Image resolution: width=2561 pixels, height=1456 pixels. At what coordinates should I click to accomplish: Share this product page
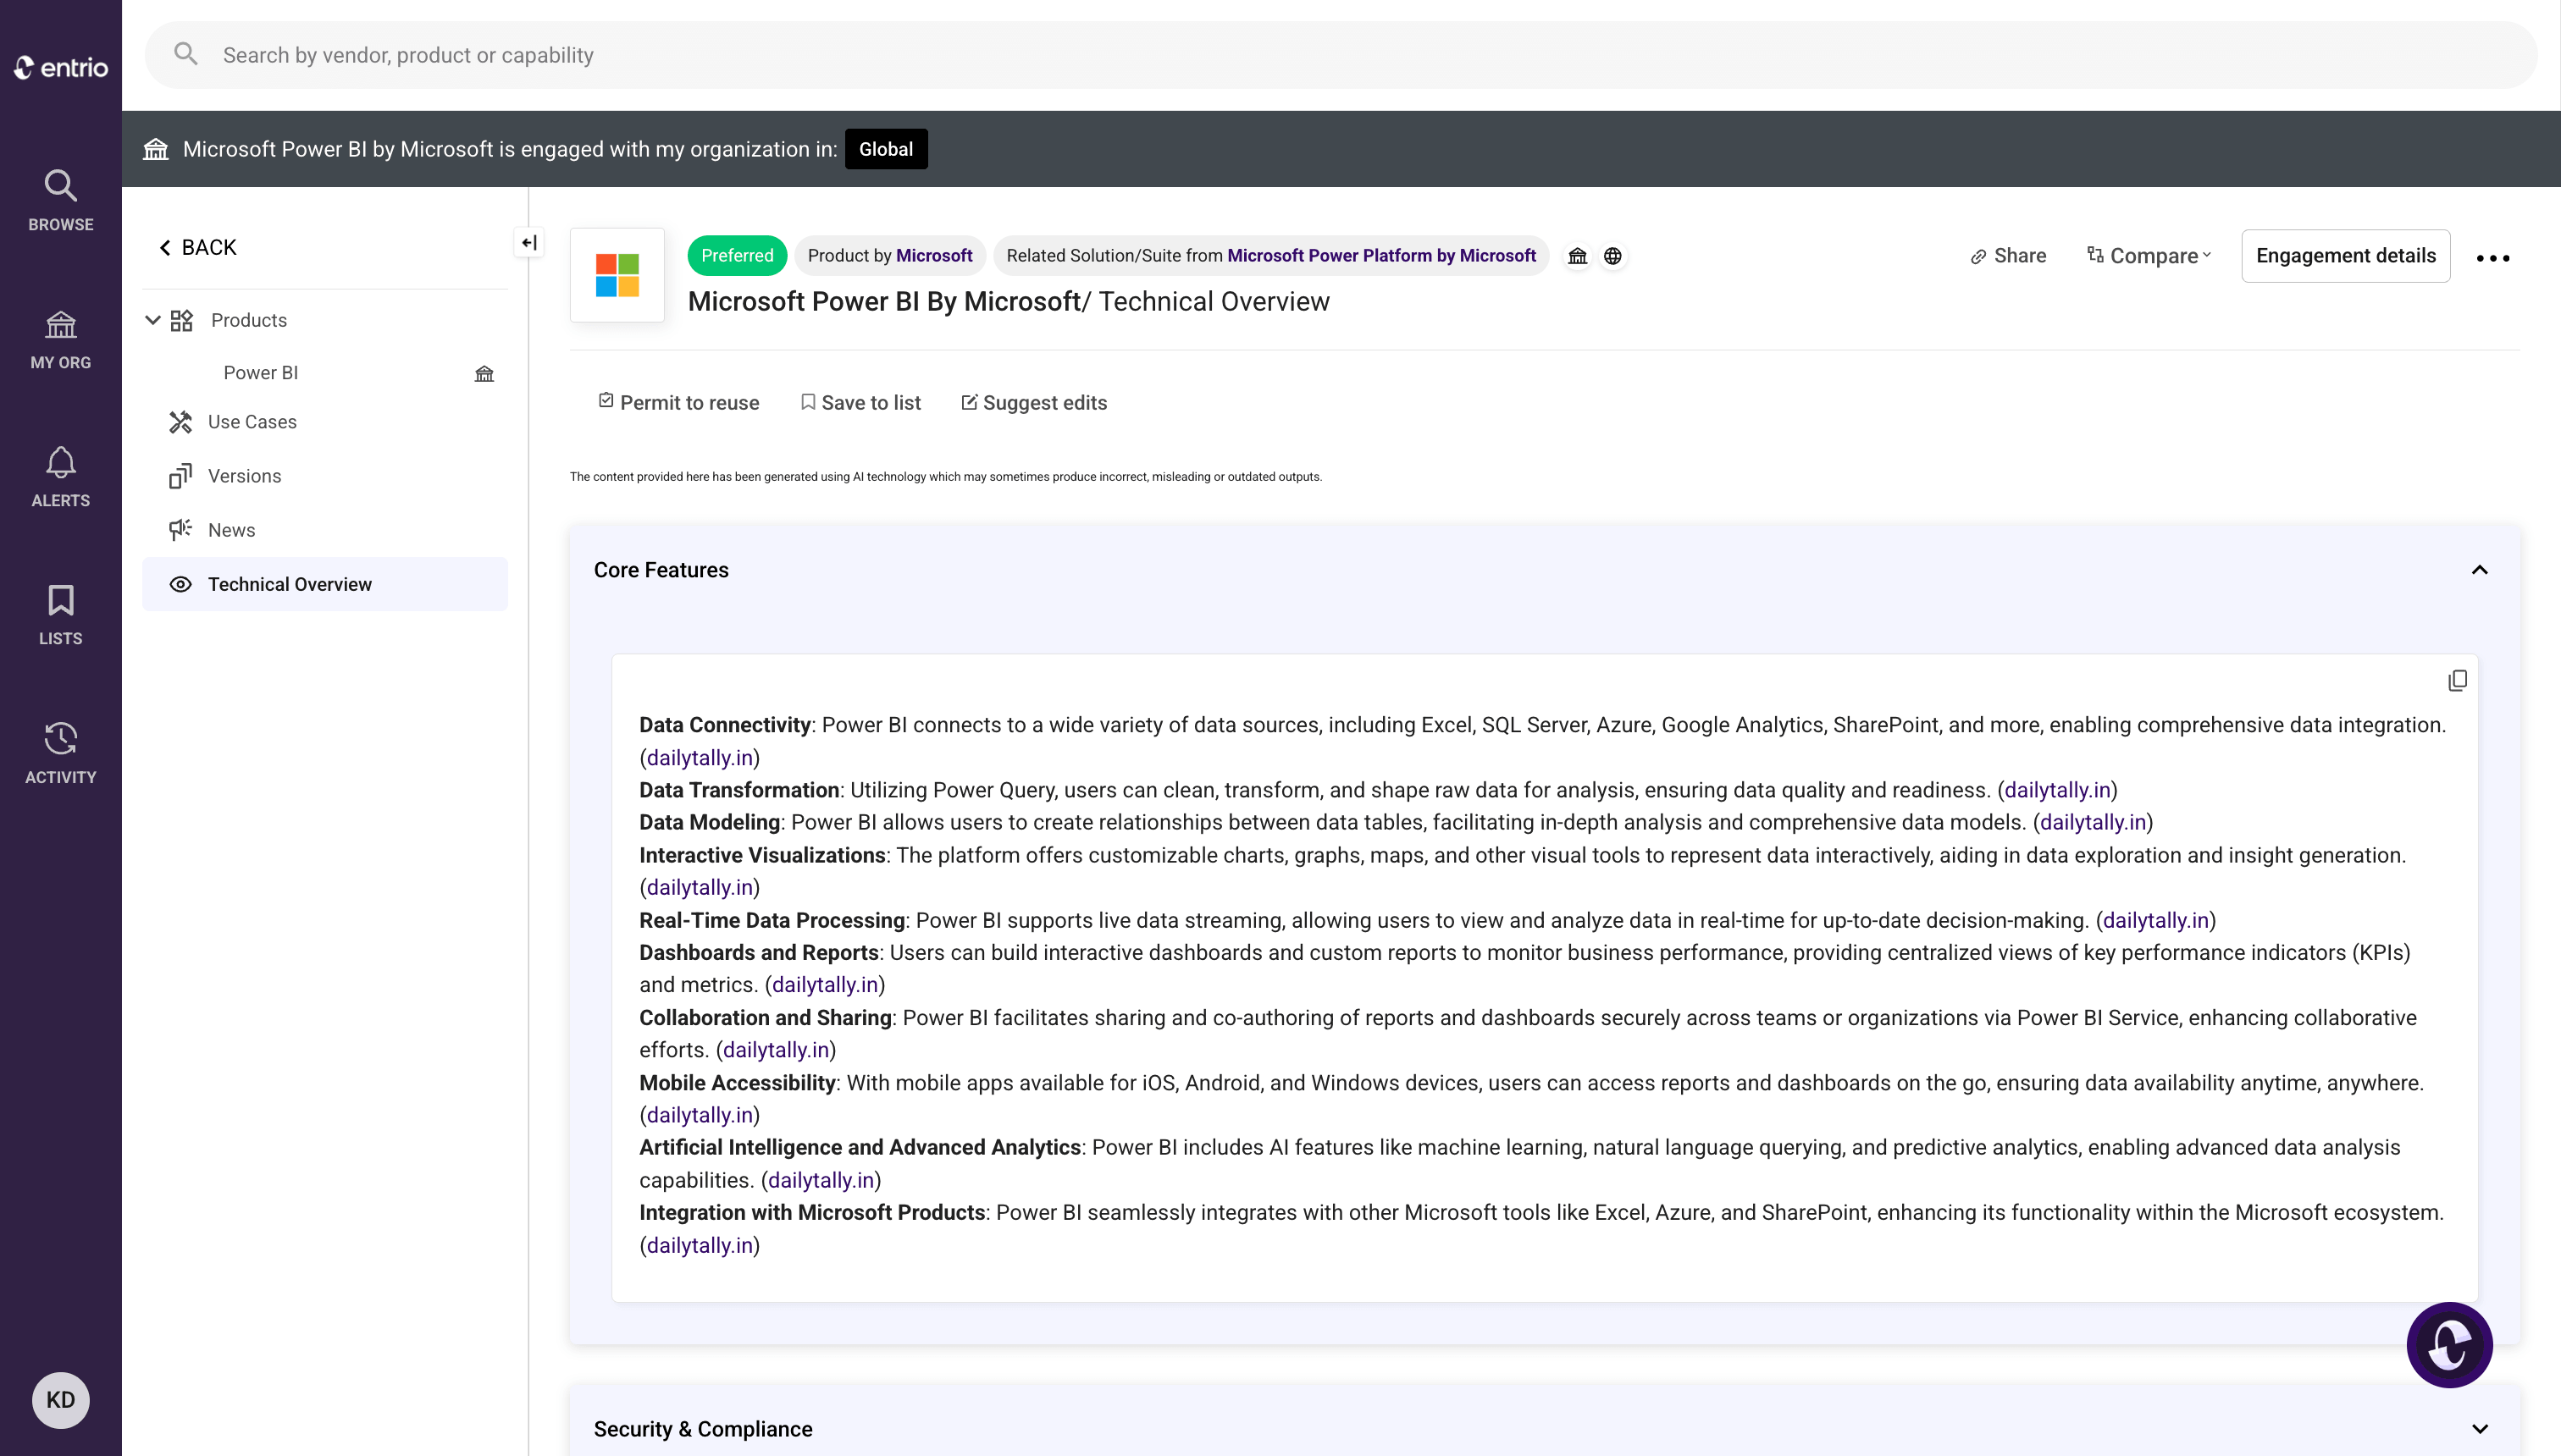[x=2008, y=256]
